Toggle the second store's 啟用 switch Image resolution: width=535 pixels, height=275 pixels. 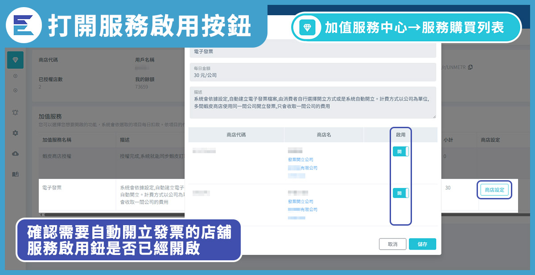coord(400,193)
